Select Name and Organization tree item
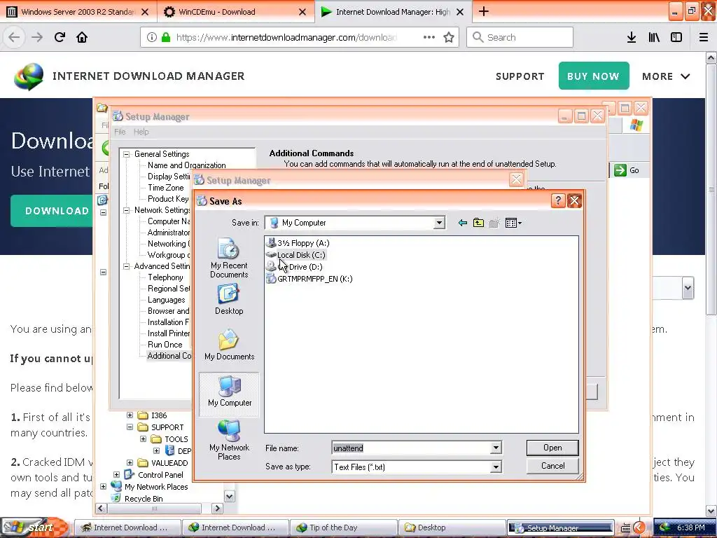Image resolution: width=717 pixels, height=538 pixels. point(186,165)
